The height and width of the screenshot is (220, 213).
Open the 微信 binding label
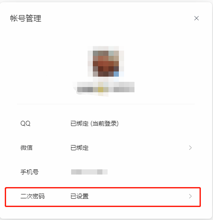click(x=26, y=148)
